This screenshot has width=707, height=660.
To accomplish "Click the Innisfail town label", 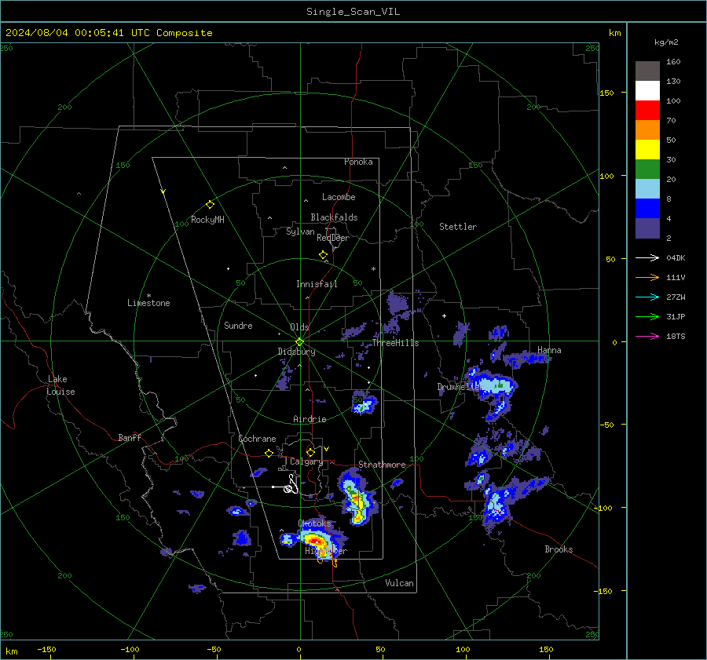I will (317, 284).
